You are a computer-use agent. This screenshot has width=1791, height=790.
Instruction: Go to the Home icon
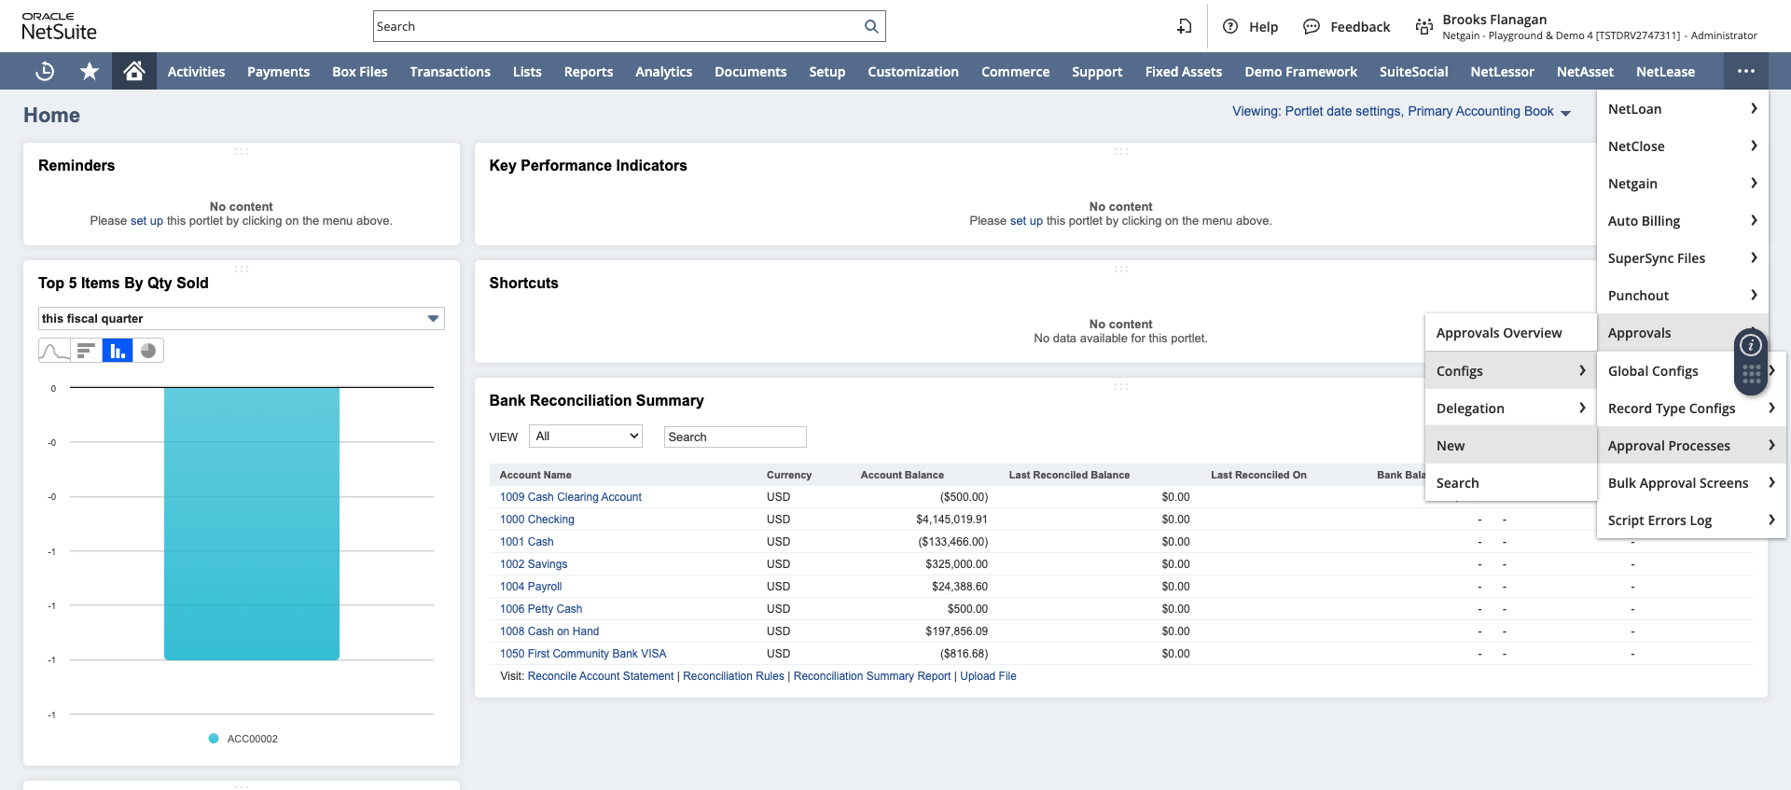tap(134, 71)
